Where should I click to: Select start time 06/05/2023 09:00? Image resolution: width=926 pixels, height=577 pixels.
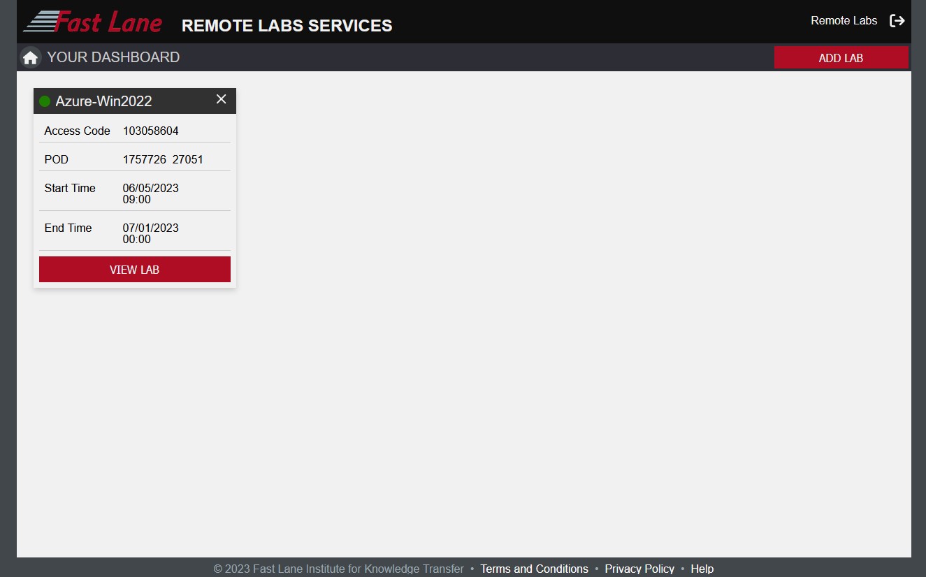coord(151,193)
